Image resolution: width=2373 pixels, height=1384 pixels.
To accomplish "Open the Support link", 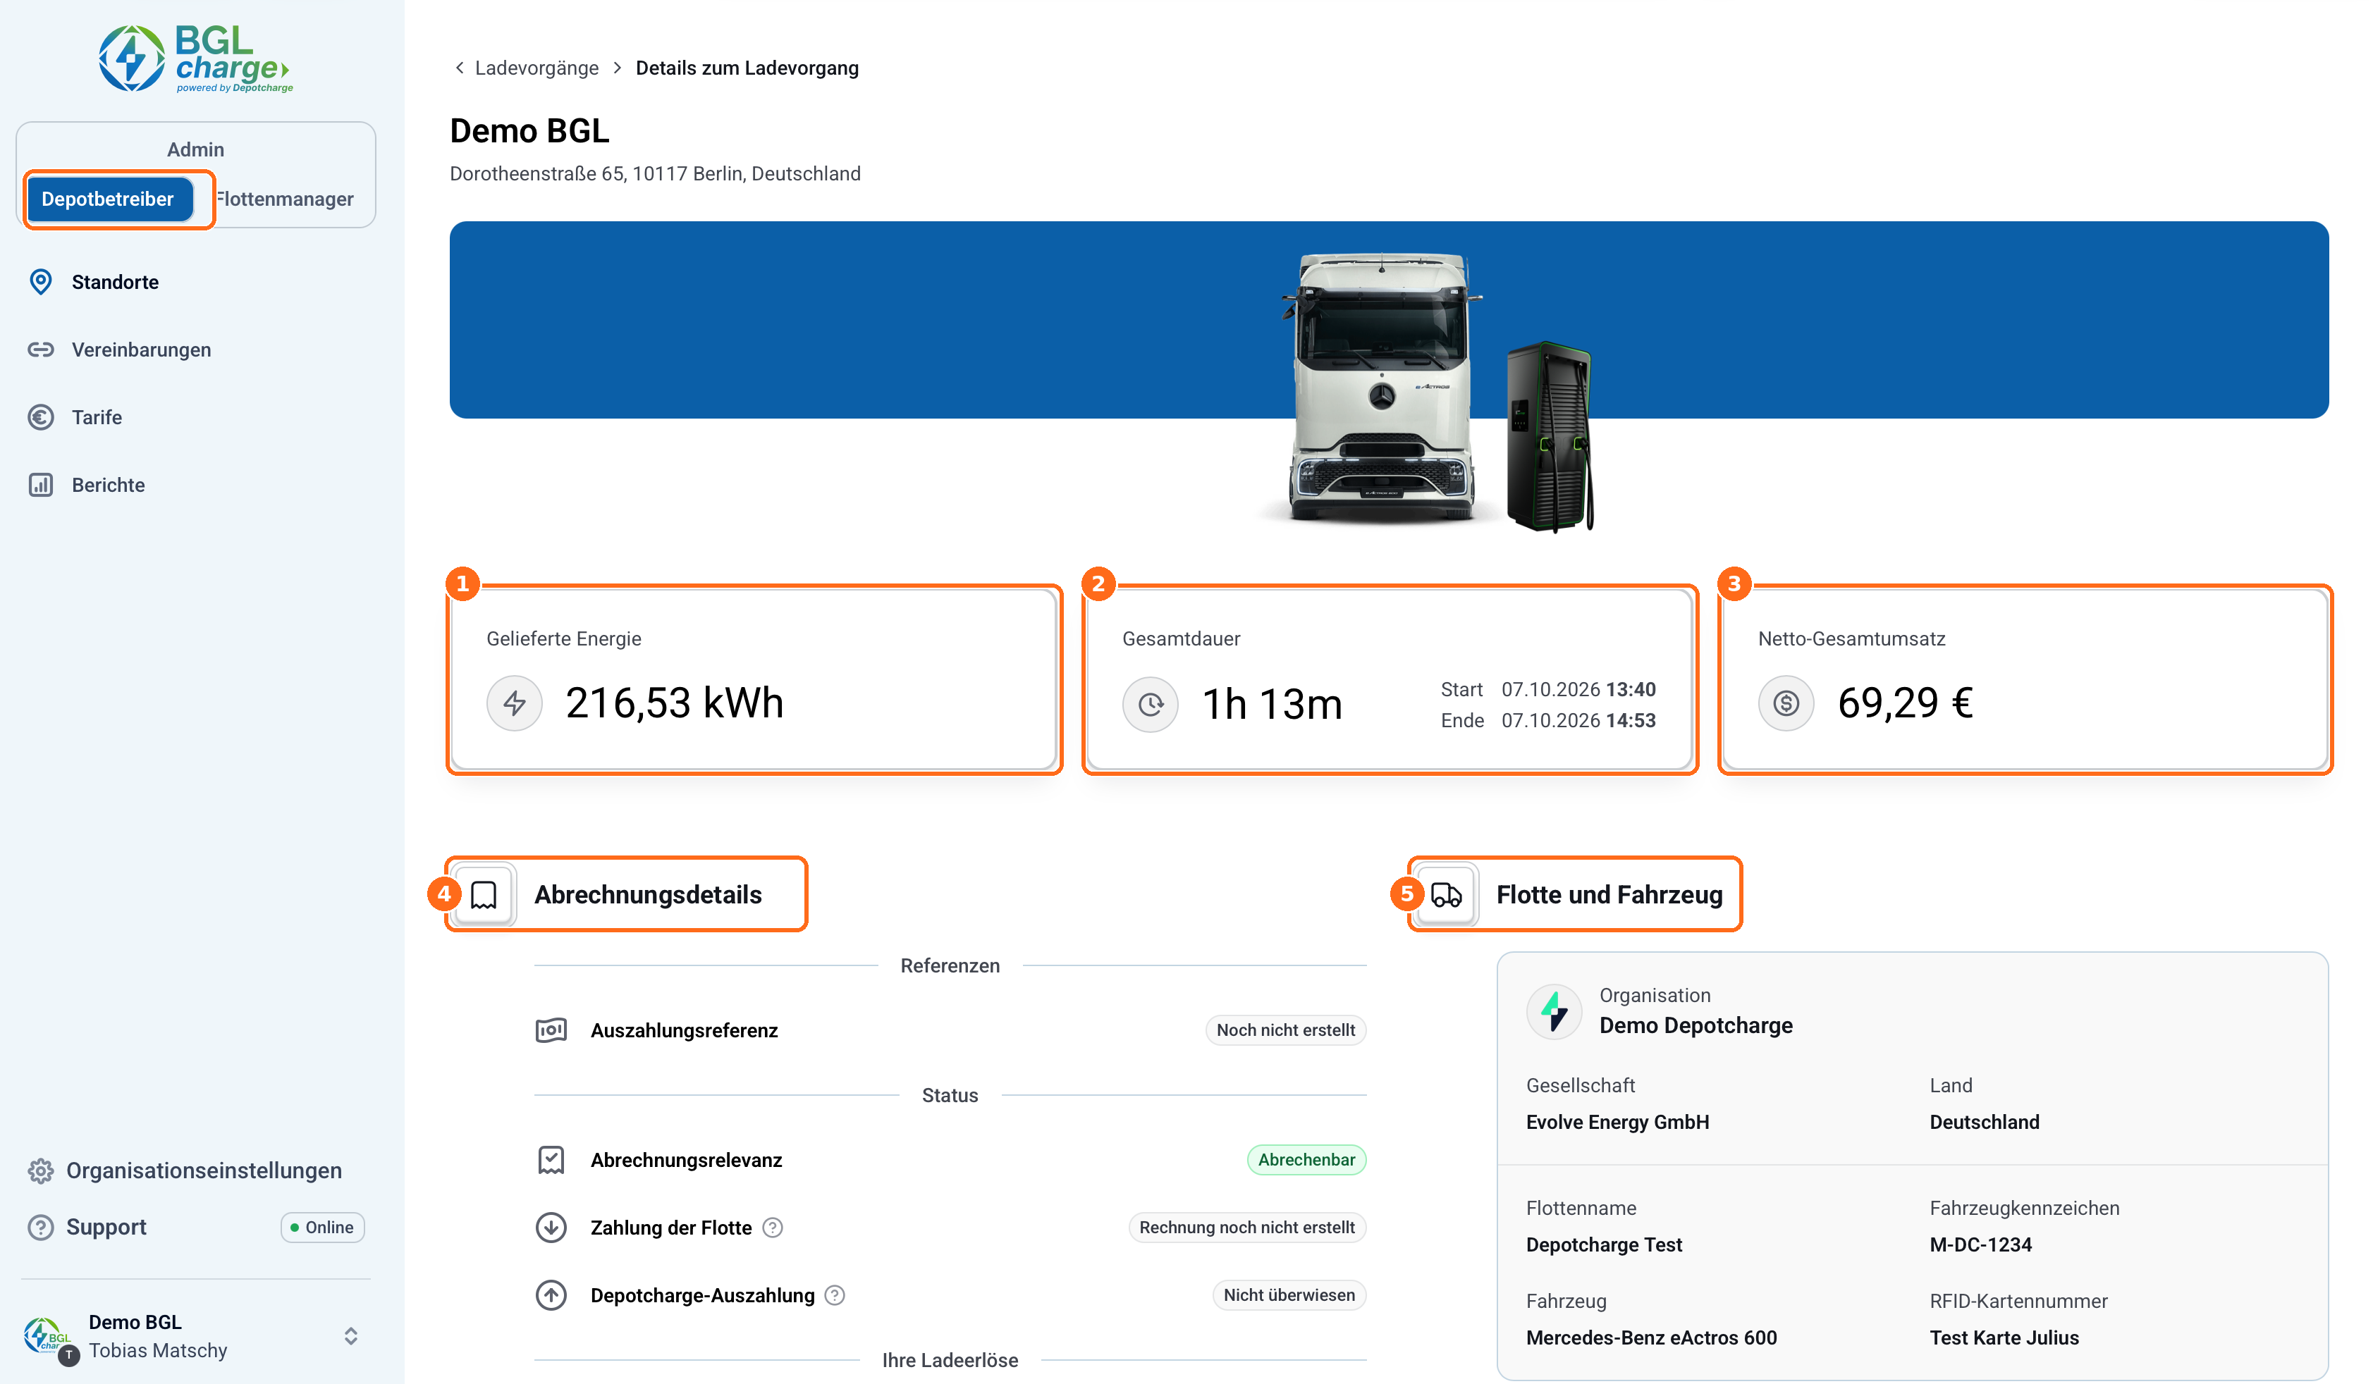I will pos(106,1227).
